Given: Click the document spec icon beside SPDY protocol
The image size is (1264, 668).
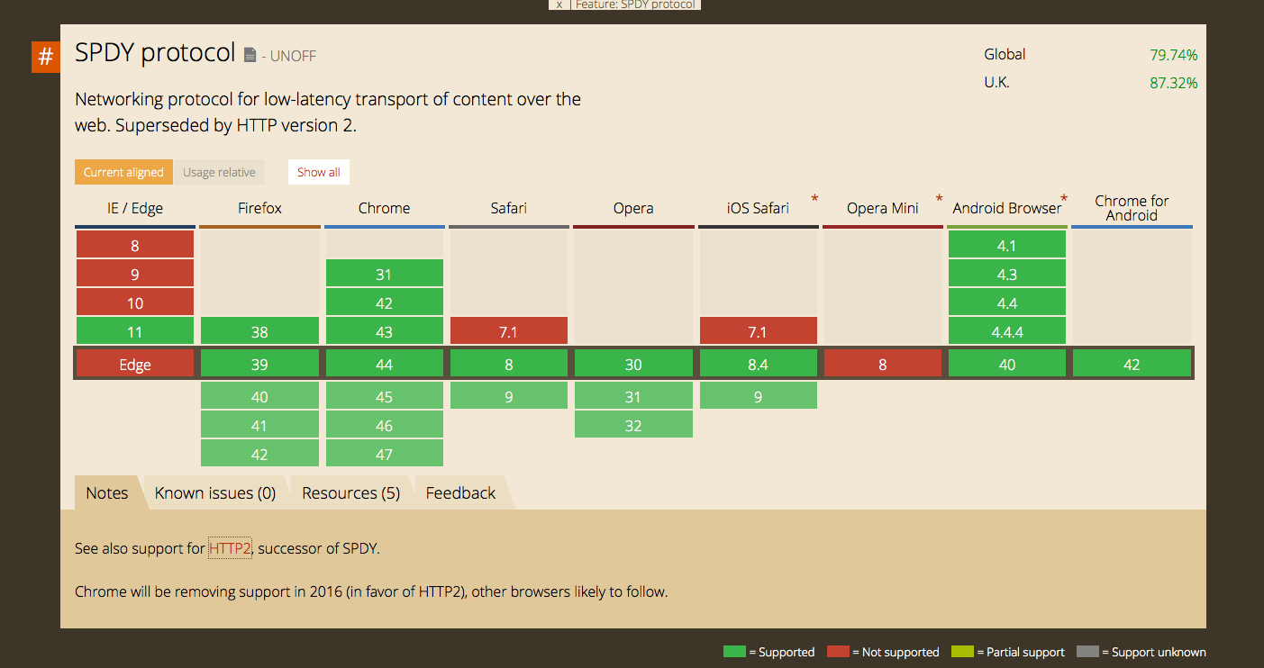Looking at the screenshot, I should click(250, 56).
